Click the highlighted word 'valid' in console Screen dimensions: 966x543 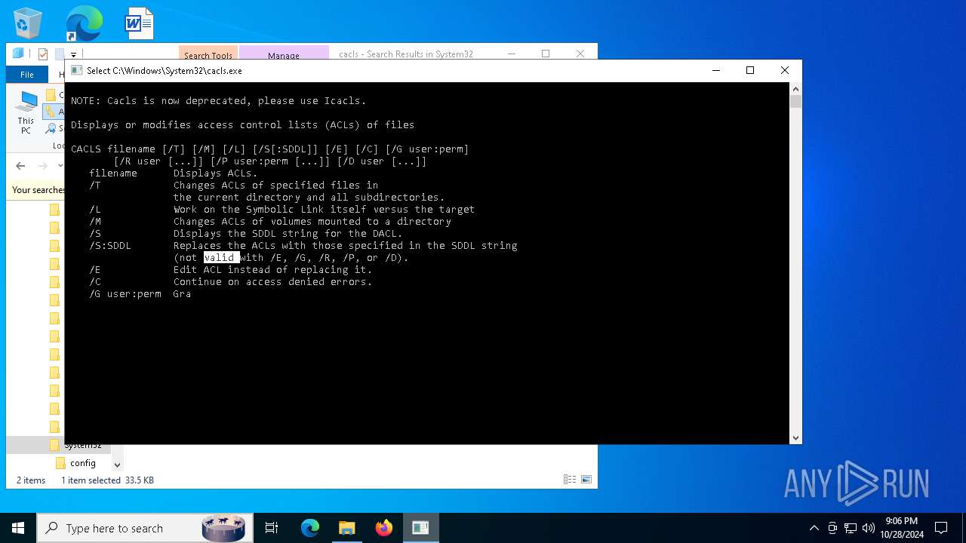[222, 258]
